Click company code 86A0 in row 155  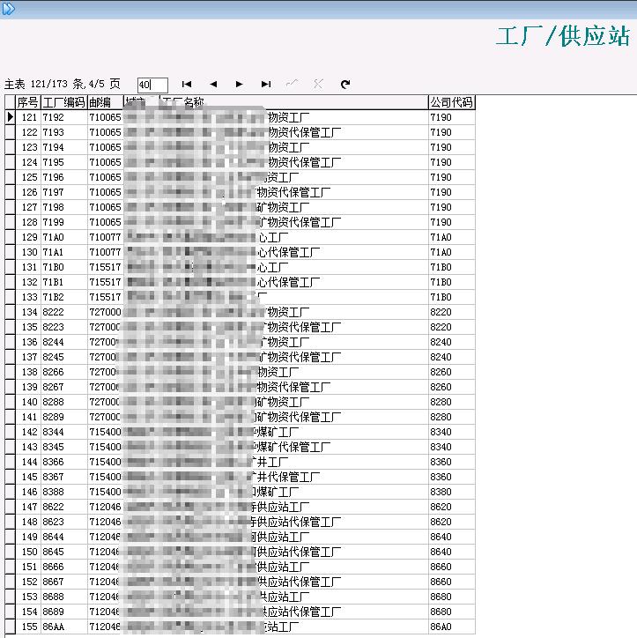tap(441, 627)
